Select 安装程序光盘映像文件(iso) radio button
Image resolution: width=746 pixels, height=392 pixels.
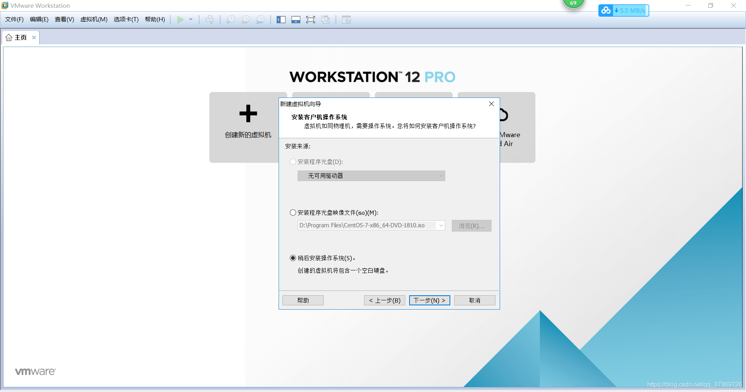293,213
